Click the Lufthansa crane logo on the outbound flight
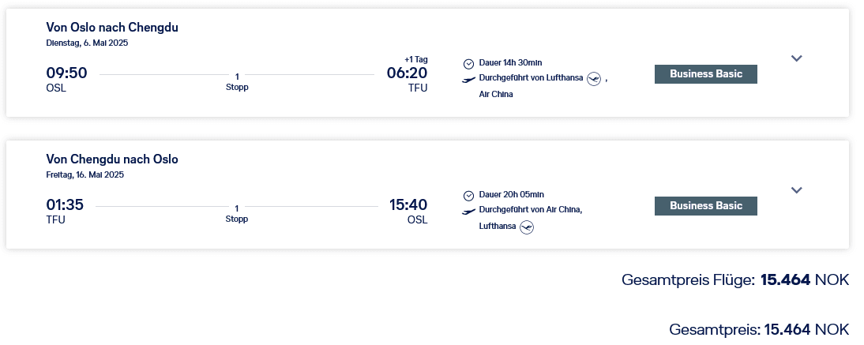 point(595,79)
